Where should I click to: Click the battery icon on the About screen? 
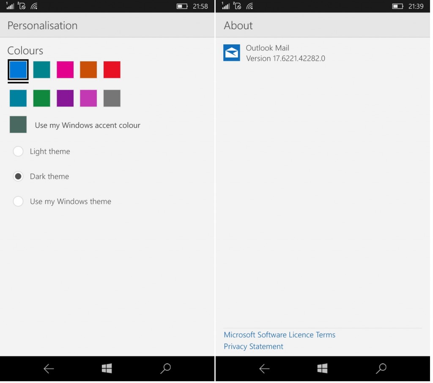coord(397,6)
